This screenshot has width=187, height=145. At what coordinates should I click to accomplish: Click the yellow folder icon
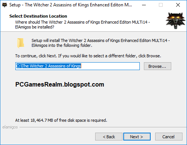pyautogui.click(x=21, y=43)
